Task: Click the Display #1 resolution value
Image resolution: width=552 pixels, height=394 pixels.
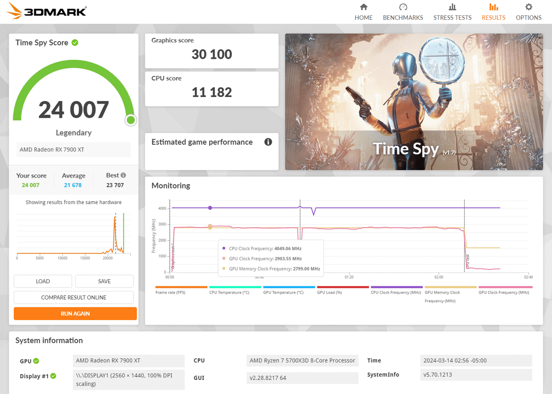Action: pos(128,380)
